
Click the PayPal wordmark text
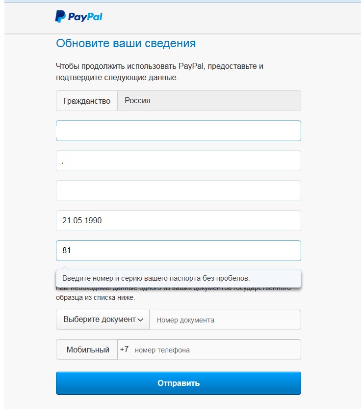click(85, 17)
